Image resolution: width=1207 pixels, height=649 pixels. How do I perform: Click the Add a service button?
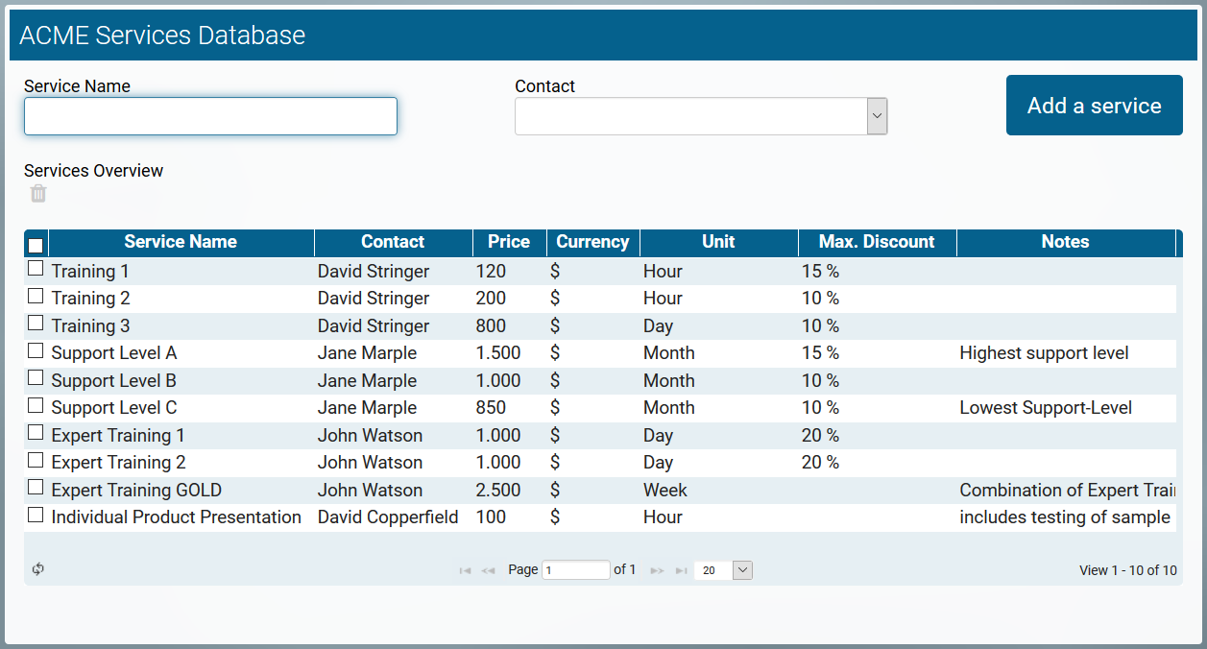1094,105
